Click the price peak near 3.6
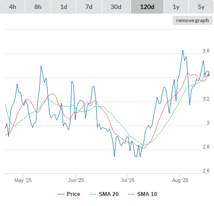 tap(183, 50)
